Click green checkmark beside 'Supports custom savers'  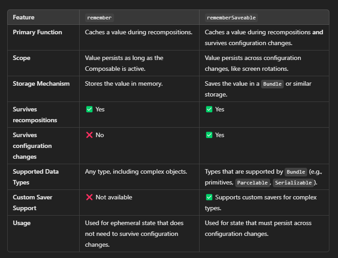click(209, 197)
